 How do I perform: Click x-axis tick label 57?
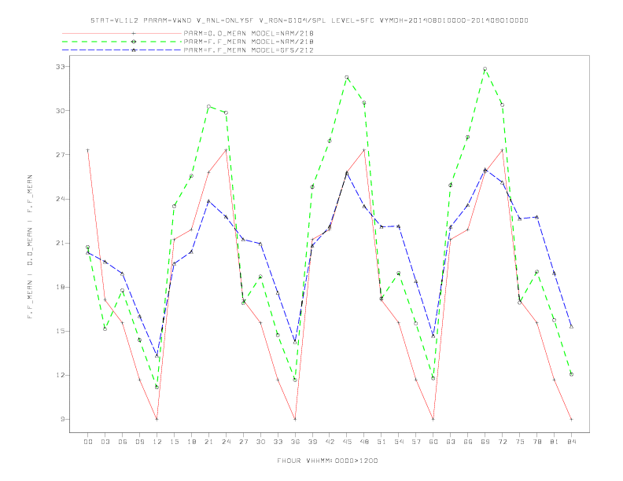(416, 442)
